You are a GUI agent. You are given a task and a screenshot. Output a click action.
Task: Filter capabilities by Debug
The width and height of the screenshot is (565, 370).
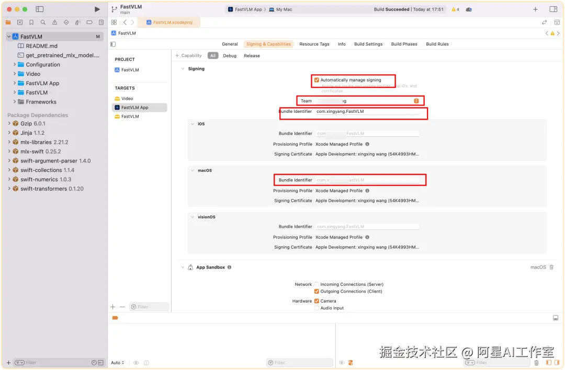pyautogui.click(x=230, y=55)
